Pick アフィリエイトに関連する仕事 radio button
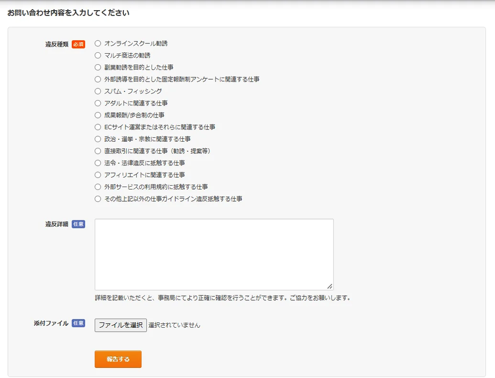 98,175
